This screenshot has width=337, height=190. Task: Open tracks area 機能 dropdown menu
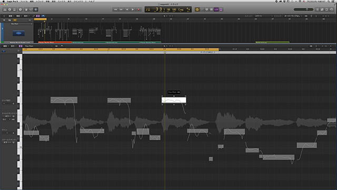19,16
